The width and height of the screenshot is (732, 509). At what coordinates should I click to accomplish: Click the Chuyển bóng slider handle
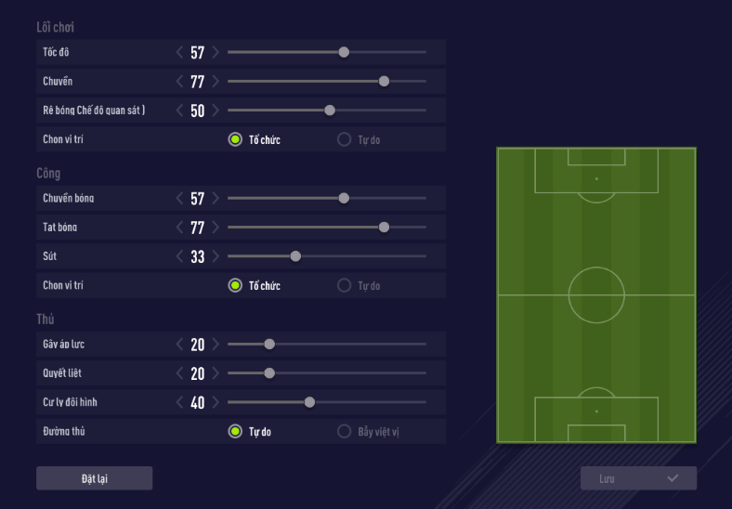point(344,198)
